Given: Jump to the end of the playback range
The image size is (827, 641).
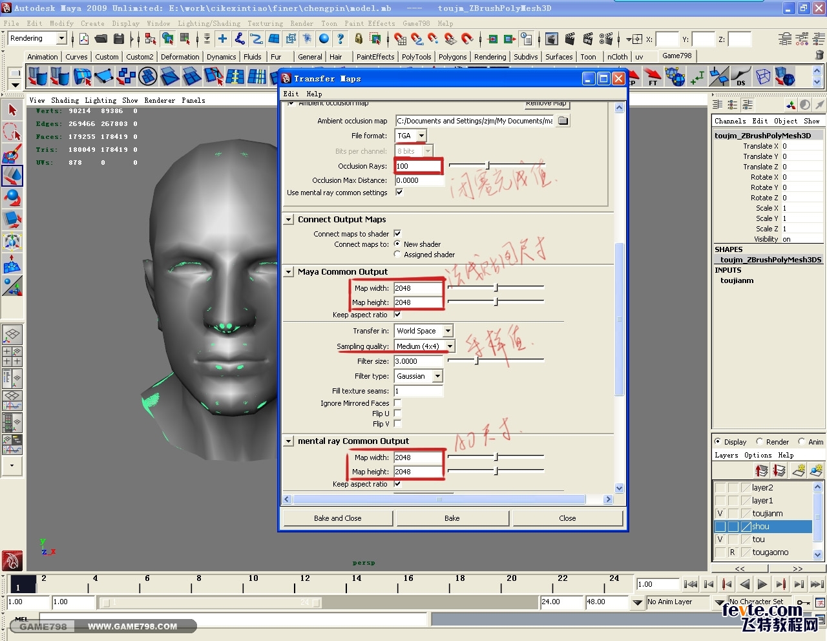Looking at the screenshot, I should 817,584.
